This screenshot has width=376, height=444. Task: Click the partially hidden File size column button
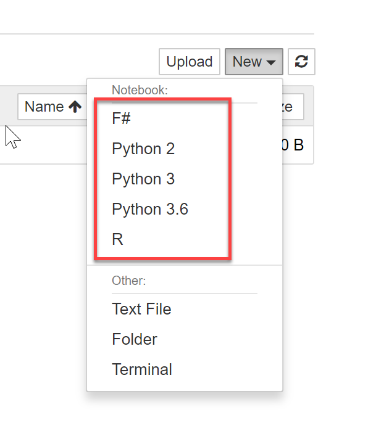[293, 107]
